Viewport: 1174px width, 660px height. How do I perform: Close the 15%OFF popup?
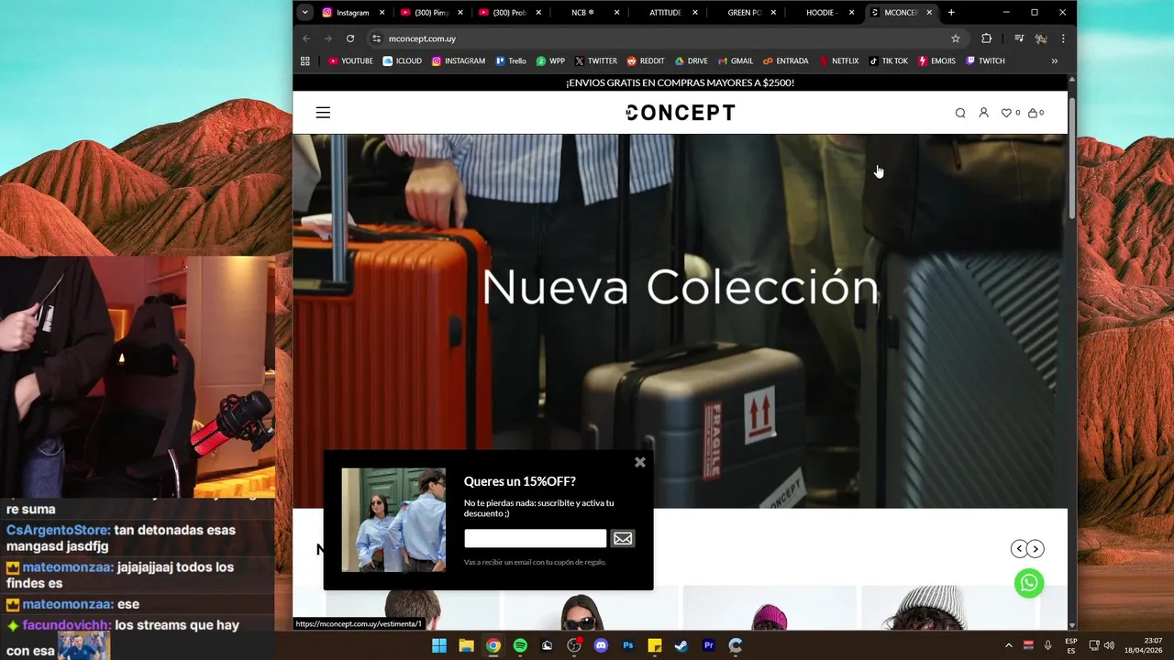click(x=640, y=462)
